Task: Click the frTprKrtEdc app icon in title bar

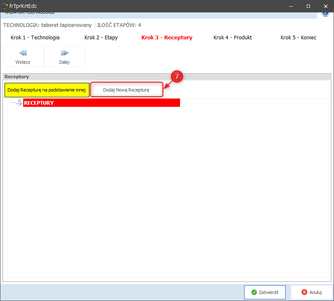Action: tap(5, 6)
